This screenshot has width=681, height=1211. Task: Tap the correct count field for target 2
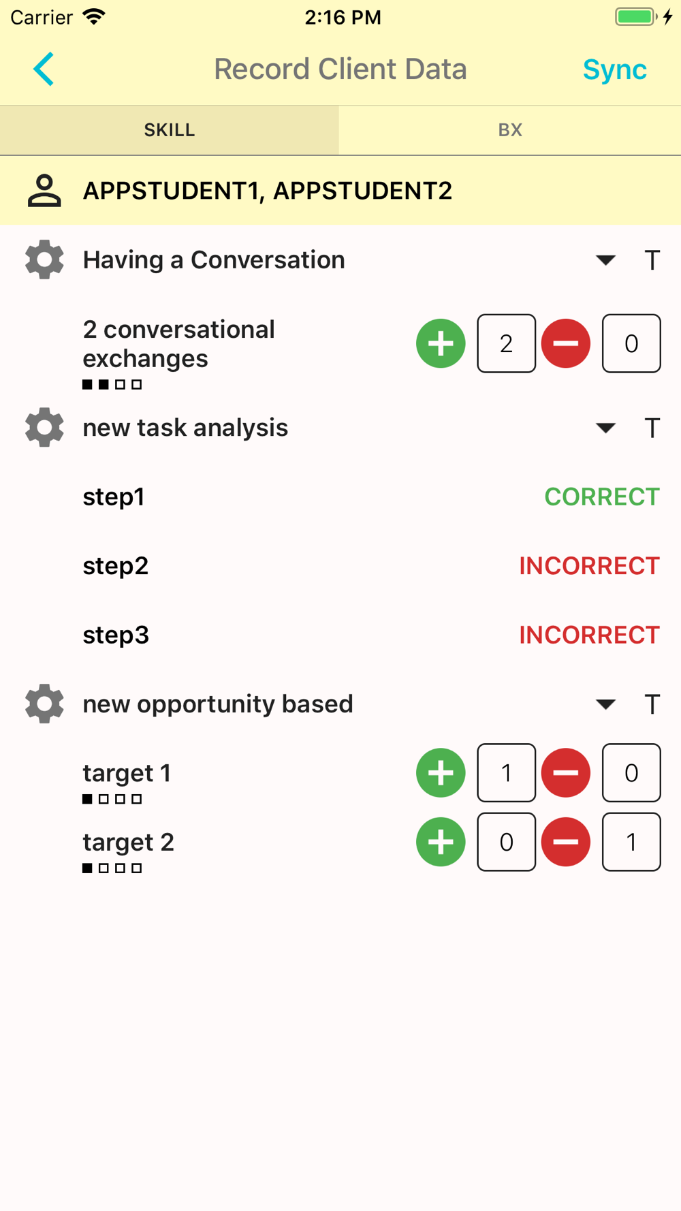(x=506, y=842)
